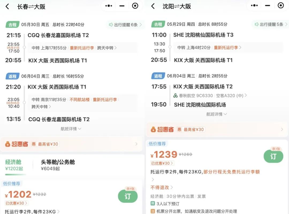The image size is (289, 214).
Task: Expand 航班详情 on 沈阳 itinerary
Action: [216, 114]
